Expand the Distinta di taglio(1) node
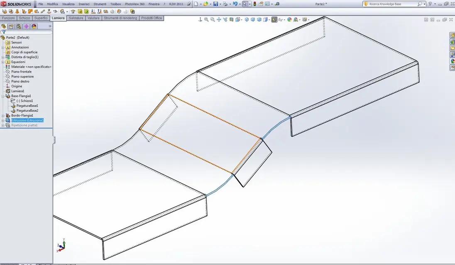Image resolution: width=455 pixels, height=265 pixels. (x=3, y=57)
